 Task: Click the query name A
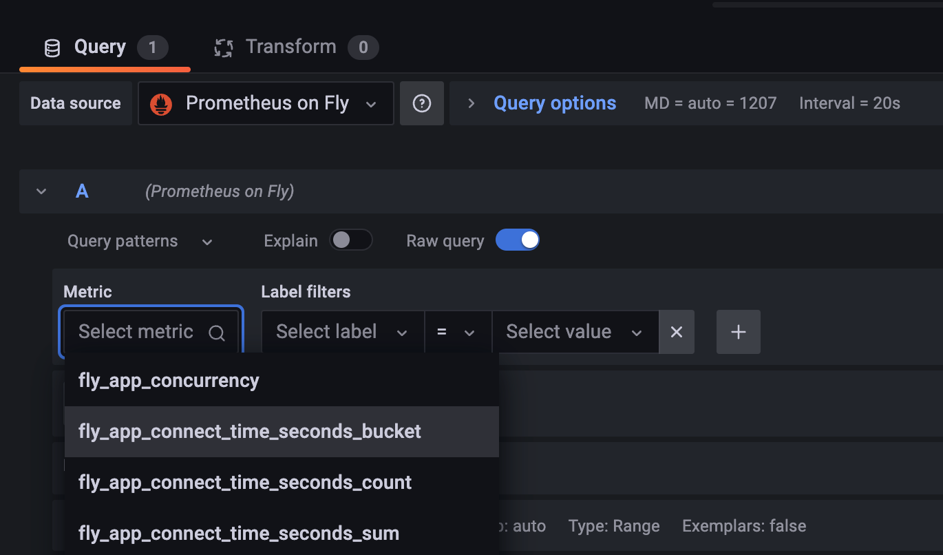(x=82, y=191)
